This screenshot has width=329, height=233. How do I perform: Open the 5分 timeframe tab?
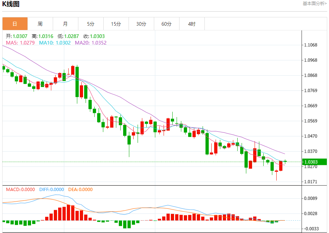[x=91, y=24]
